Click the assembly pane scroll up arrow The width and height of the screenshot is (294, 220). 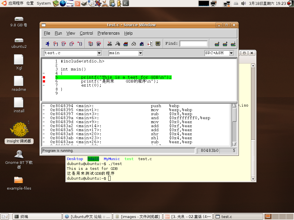click(234, 106)
